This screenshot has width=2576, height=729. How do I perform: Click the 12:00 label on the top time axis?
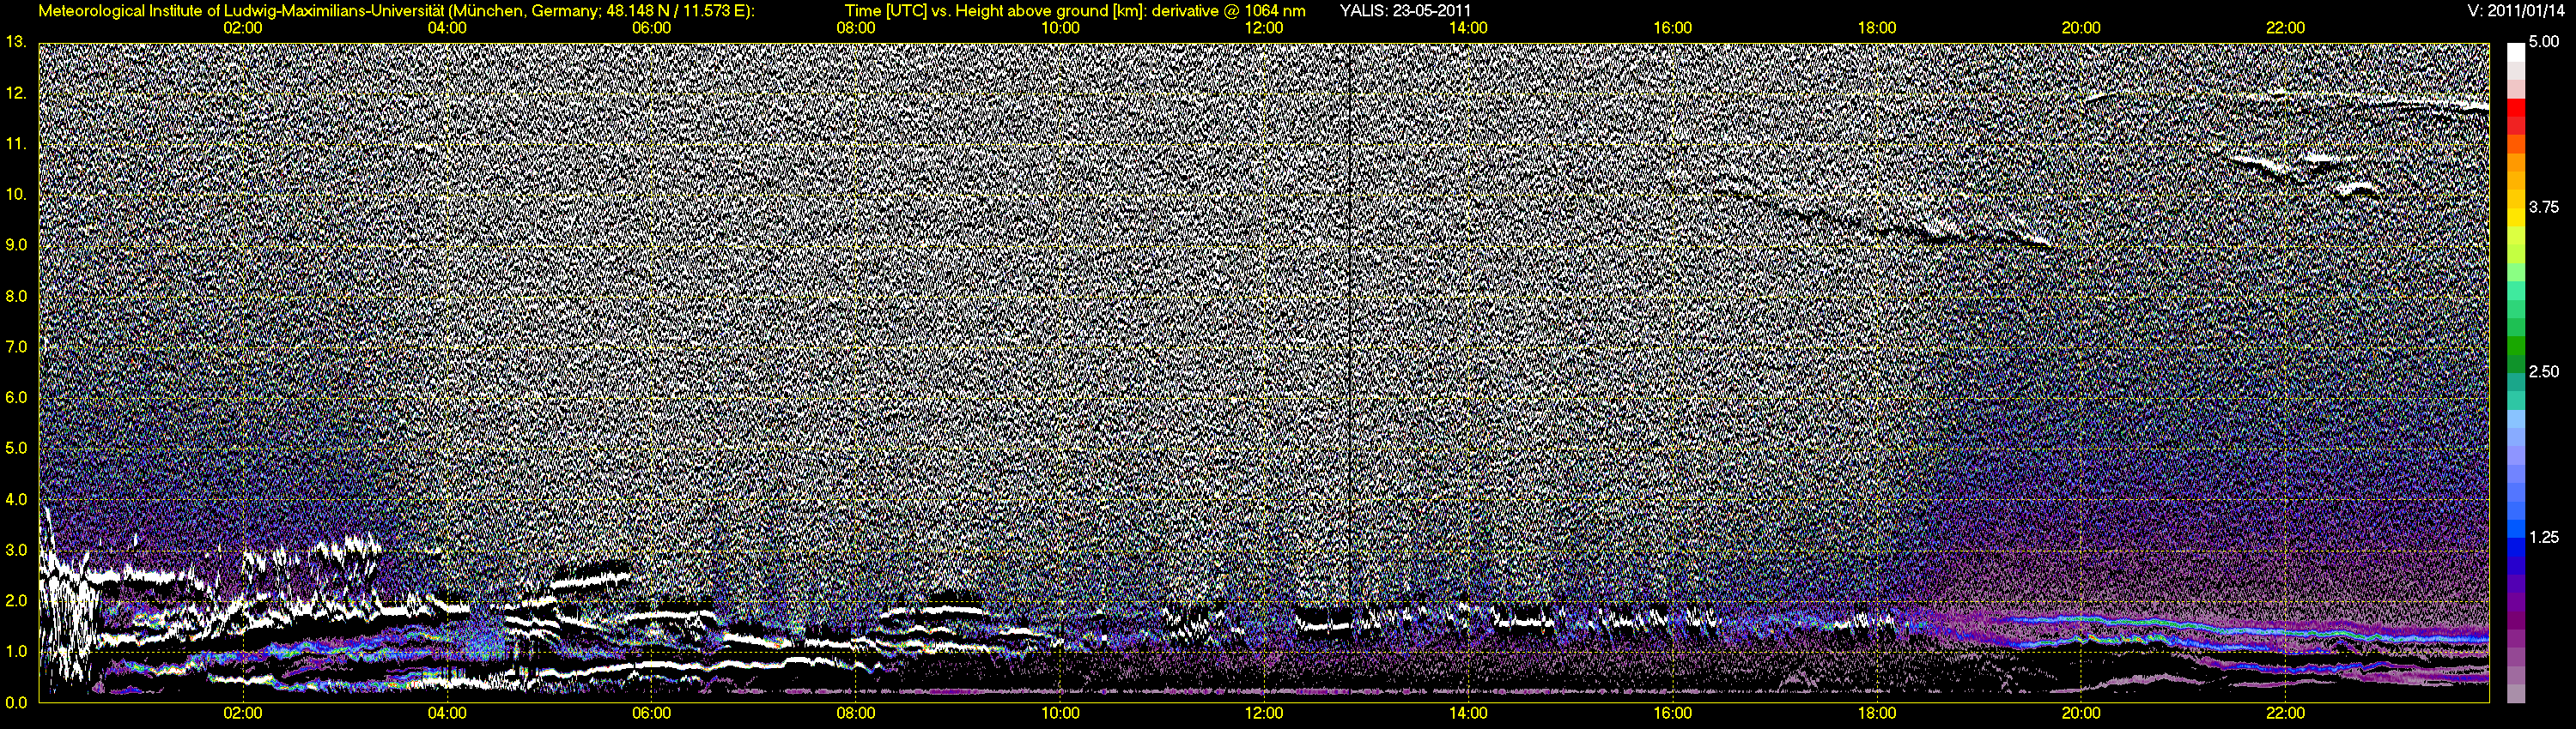point(1264,28)
